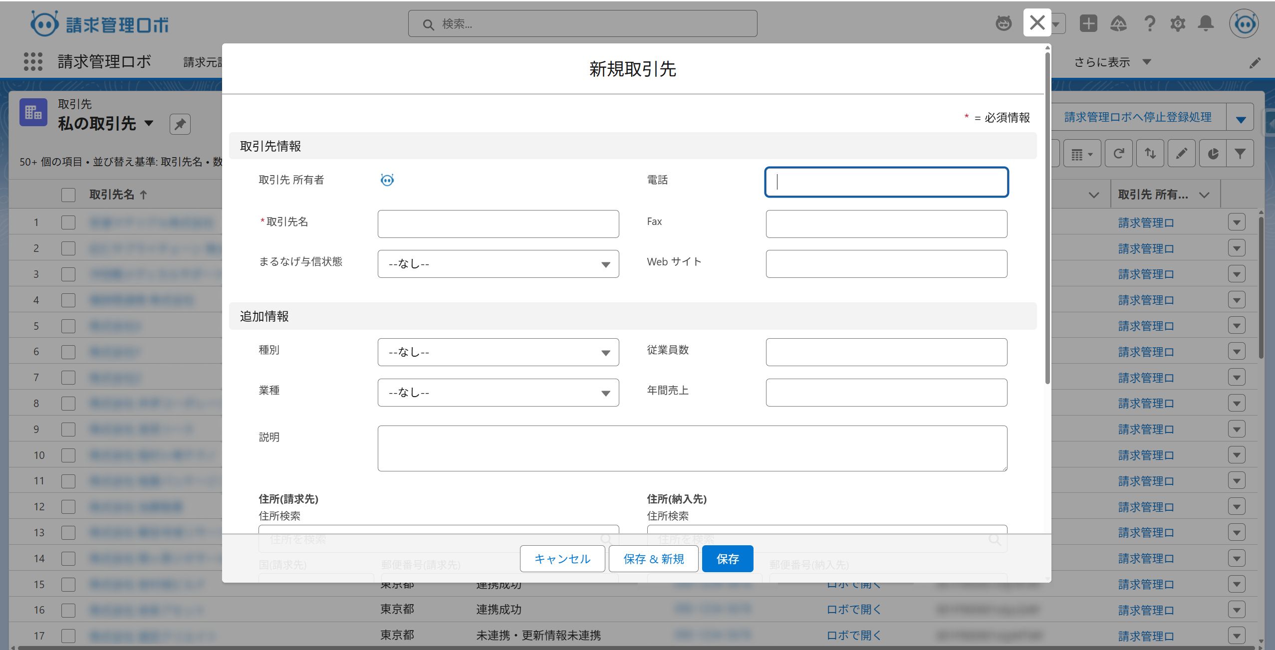
Task: Pin the 私の取引先 list view
Action: [x=180, y=124]
